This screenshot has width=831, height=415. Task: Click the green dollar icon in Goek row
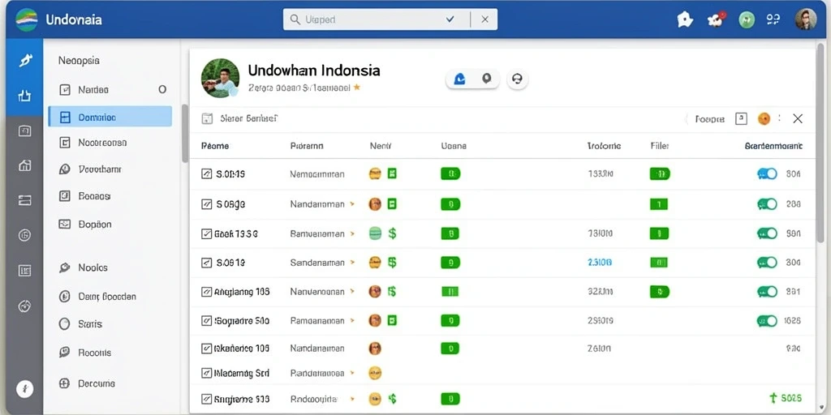pos(392,233)
